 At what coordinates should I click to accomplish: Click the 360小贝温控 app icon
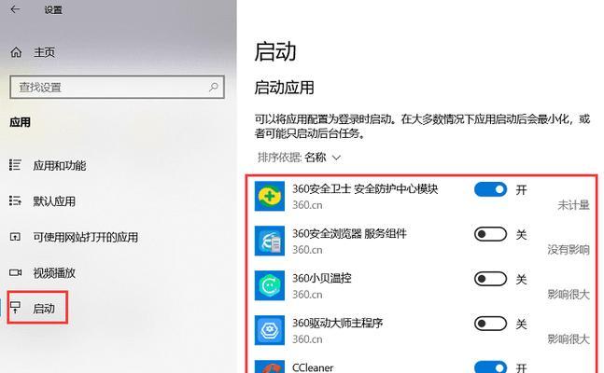270,285
